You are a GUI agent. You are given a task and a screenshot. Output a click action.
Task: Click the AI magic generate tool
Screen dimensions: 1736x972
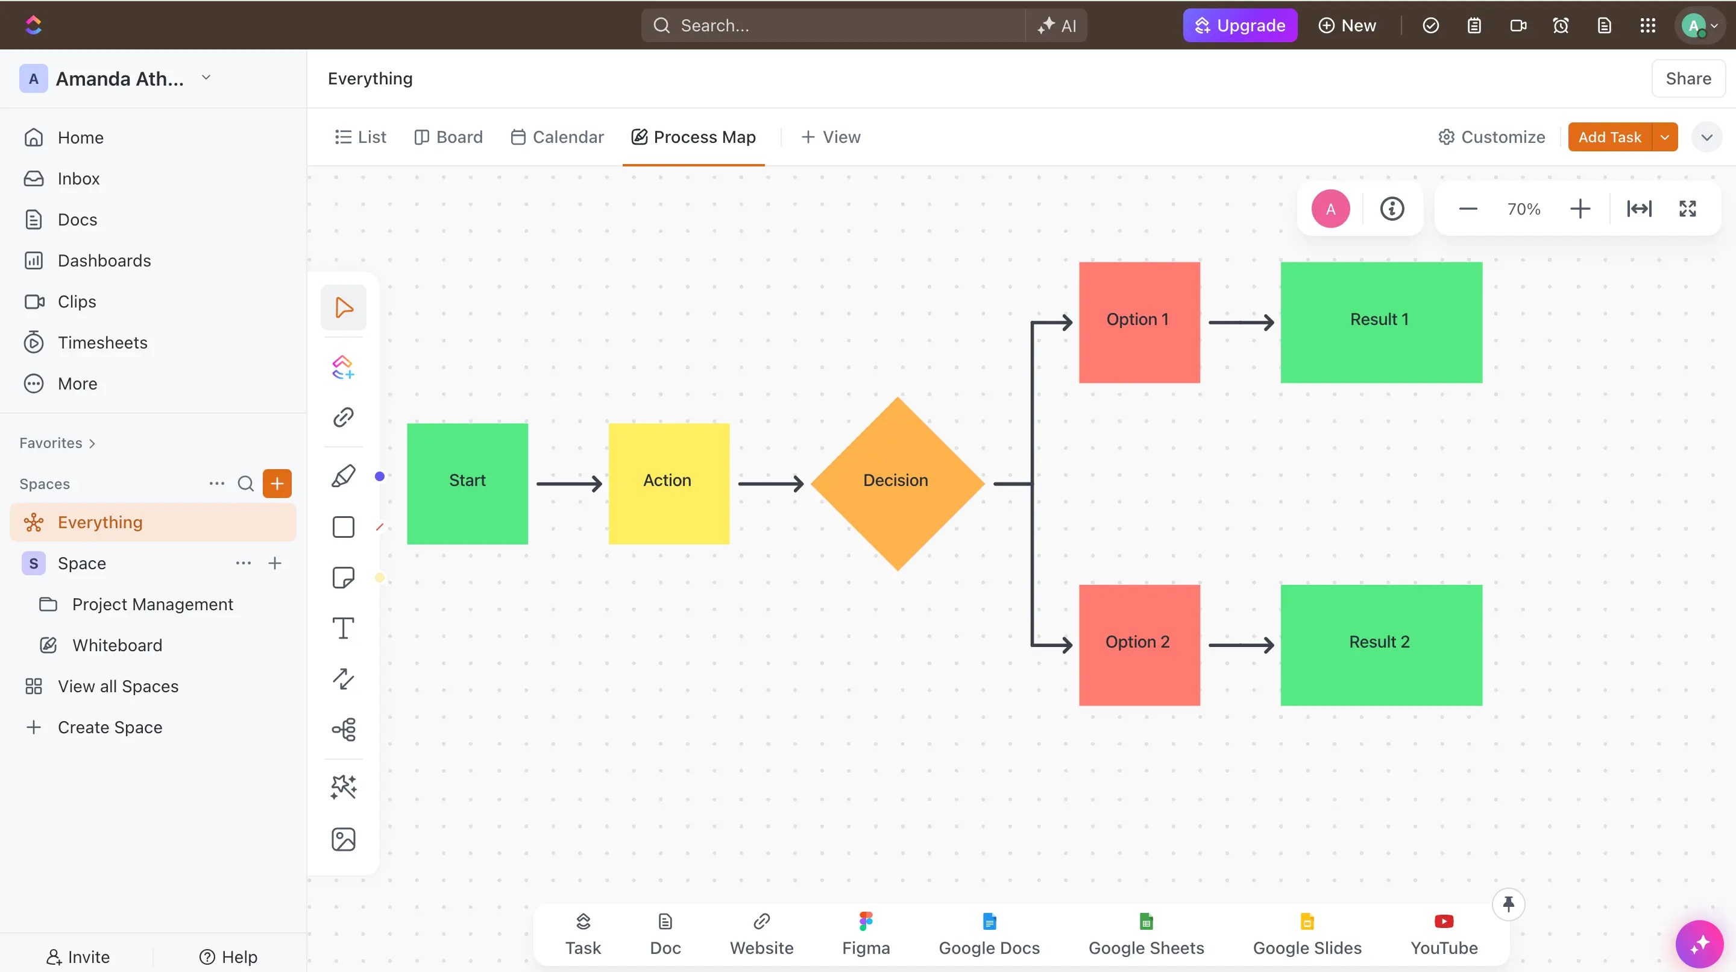[343, 787]
